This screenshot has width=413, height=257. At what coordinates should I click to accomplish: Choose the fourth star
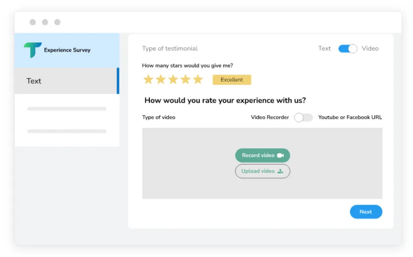(x=186, y=80)
